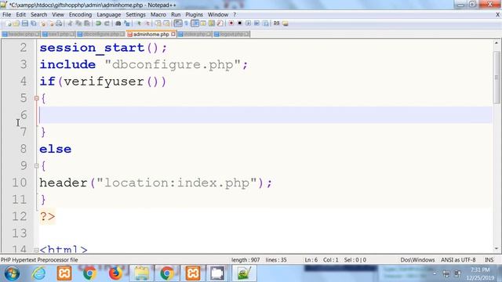Toggle Word Wrap in the toolbar

click(178, 23)
